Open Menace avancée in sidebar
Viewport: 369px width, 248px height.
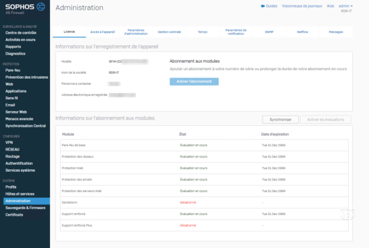click(19, 119)
